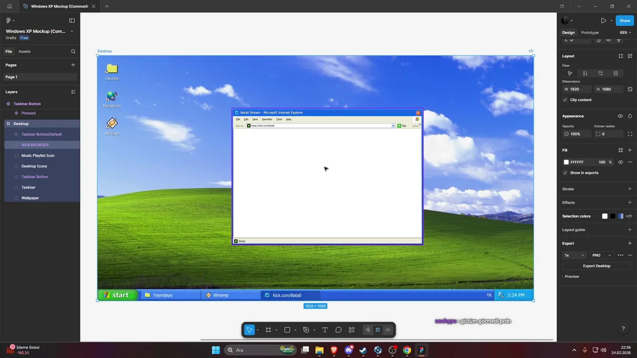Select the Frame tool

[x=268, y=330]
